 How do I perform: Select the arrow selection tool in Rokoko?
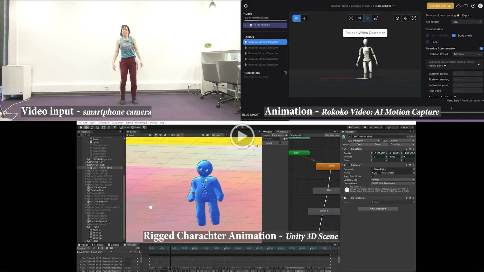[296, 18]
